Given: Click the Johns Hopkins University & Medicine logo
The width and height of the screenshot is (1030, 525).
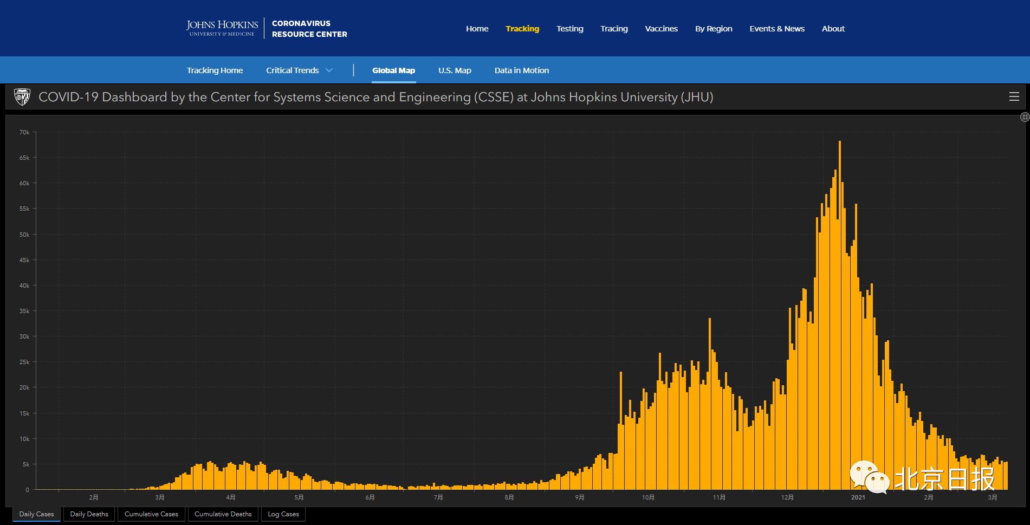Looking at the screenshot, I should 222,28.
